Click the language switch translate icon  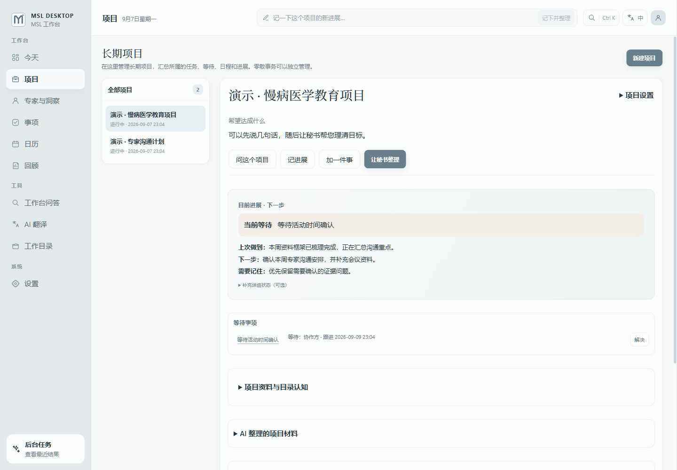click(631, 18)
